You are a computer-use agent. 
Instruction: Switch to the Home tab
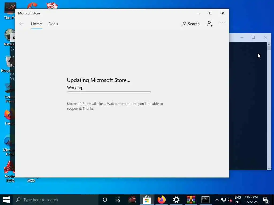pyautogui.click(x=36, y=24)
